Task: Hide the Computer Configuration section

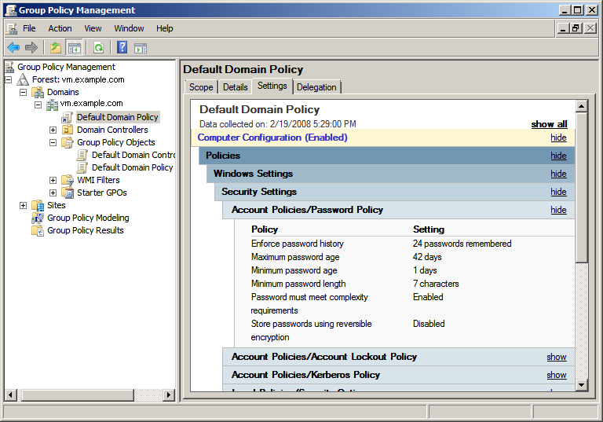Action: pos(558,138)
